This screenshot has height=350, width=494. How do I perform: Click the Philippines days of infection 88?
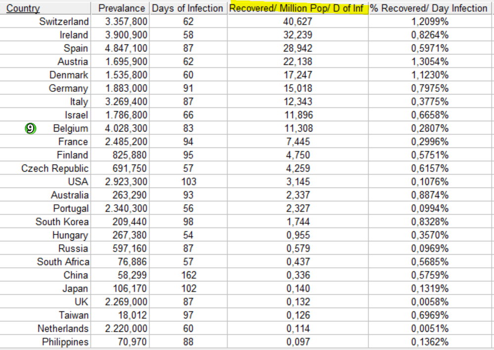(x=188, y=342)
